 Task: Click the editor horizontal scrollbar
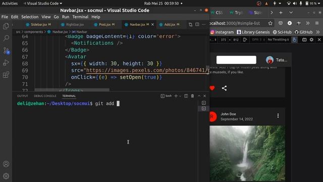pyautogui.click(x=72, y=90)
